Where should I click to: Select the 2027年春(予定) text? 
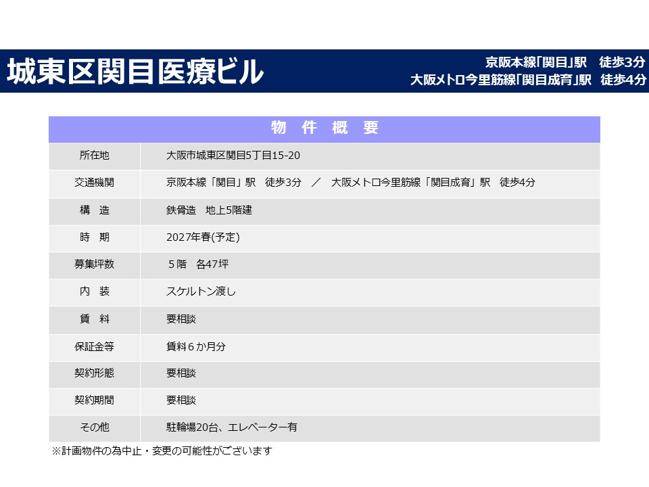(x=203, y=237)
